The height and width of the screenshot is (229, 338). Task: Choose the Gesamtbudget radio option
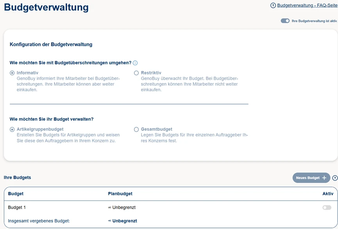136,130
